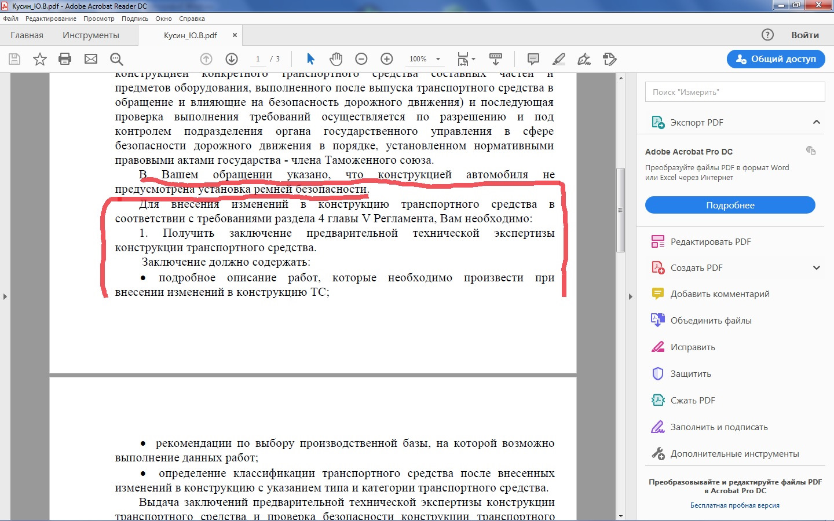Click the document scrollbar up arrow
834x521 pixels.
[x=620, y=78]
